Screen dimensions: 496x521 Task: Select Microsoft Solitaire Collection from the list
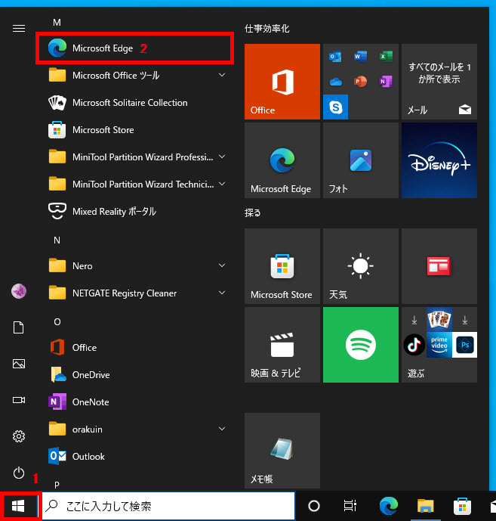[129, 103]
